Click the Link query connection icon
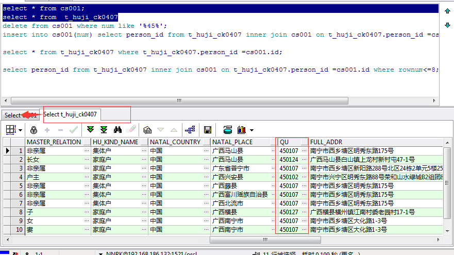This screenshot has width=454, height=255. coord(190,130)
